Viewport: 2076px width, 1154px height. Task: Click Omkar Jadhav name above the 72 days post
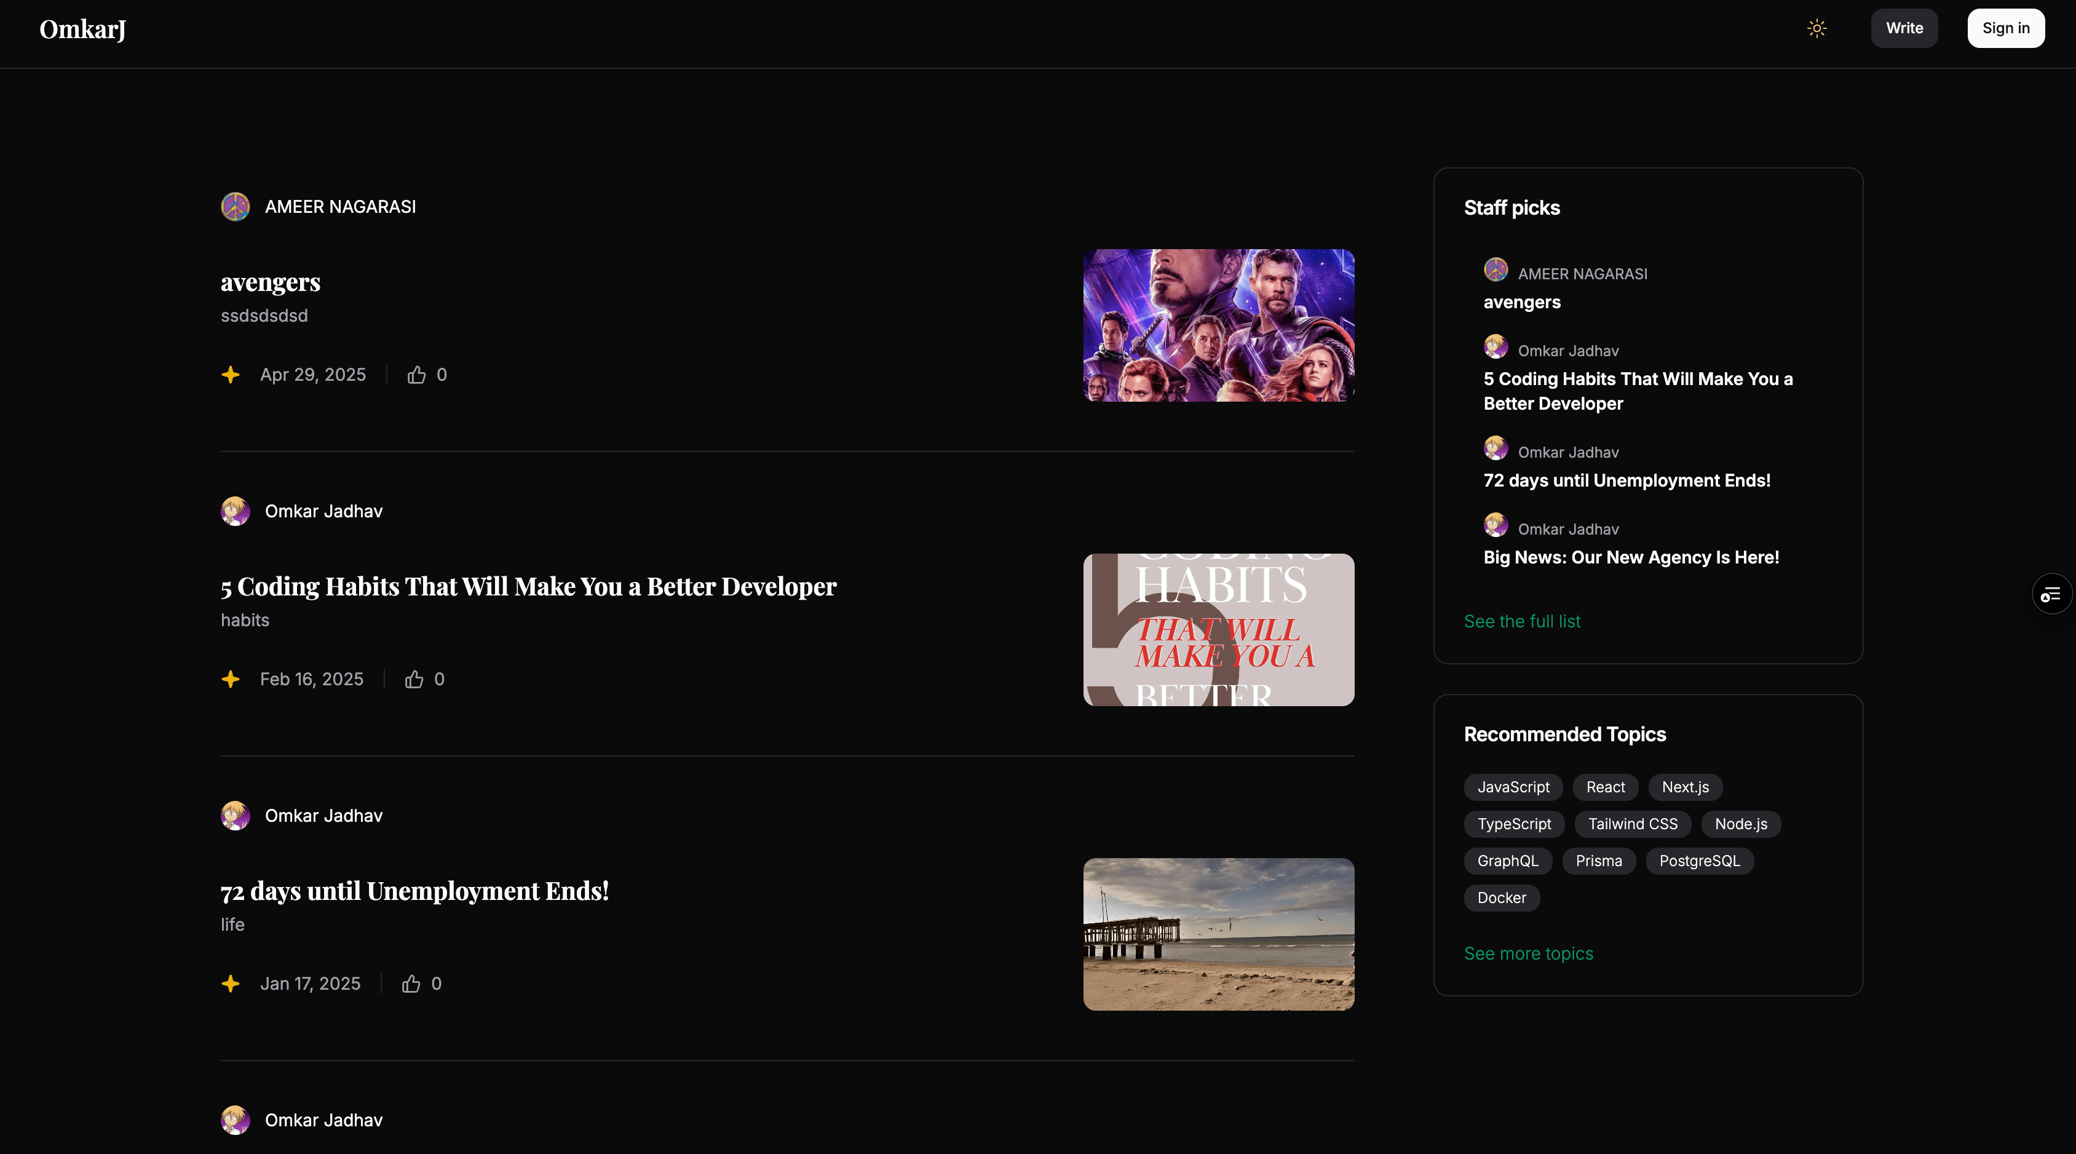324,815
